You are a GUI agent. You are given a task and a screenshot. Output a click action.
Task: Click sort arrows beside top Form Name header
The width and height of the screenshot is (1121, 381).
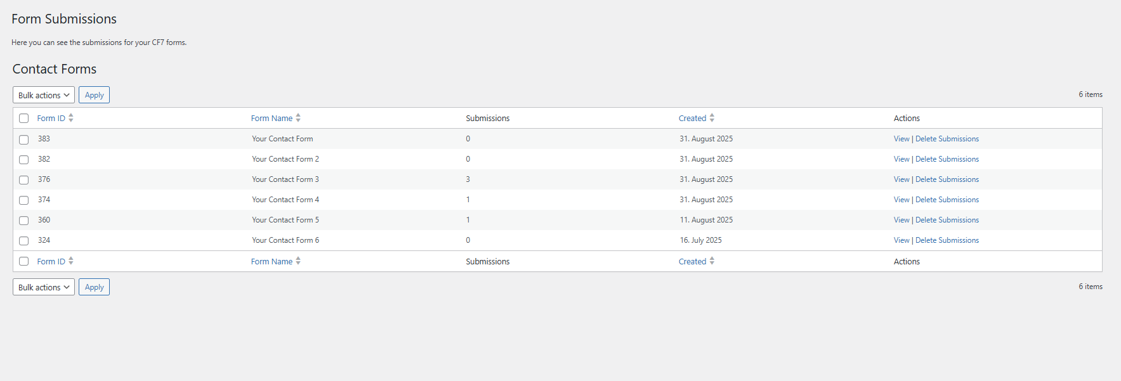coord(298,118)
